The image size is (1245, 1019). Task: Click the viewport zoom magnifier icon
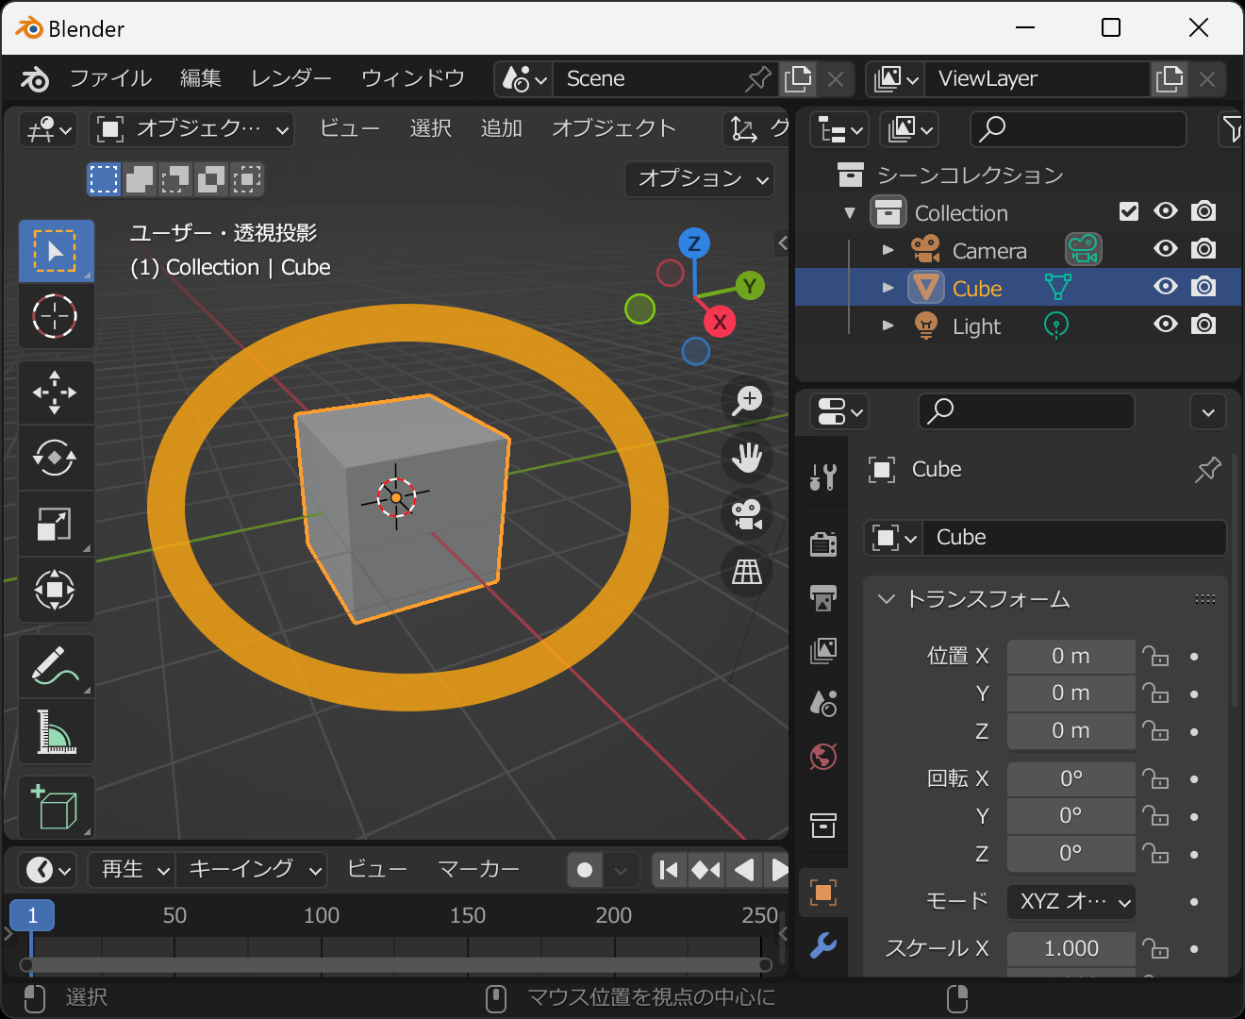pos(747,400)
